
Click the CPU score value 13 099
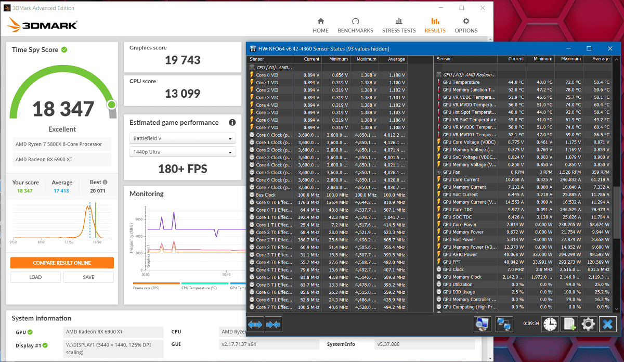click(183, 94)
